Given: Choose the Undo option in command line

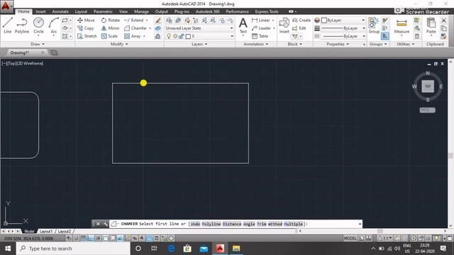Looking at the screenshot, I should click(x=195, y=224).
